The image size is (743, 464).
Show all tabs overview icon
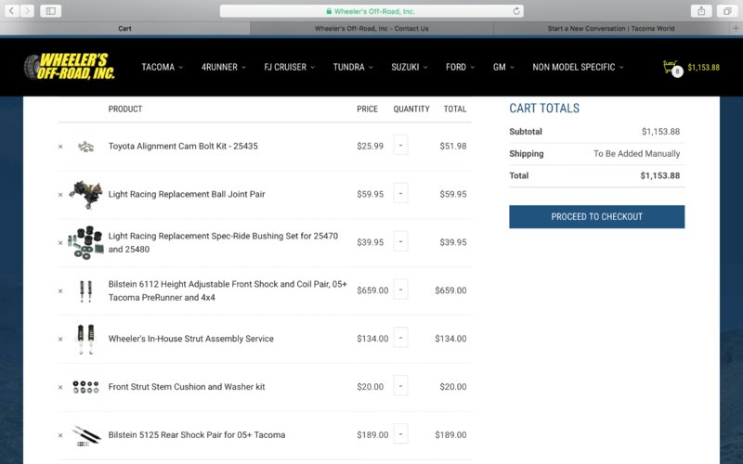727,11
